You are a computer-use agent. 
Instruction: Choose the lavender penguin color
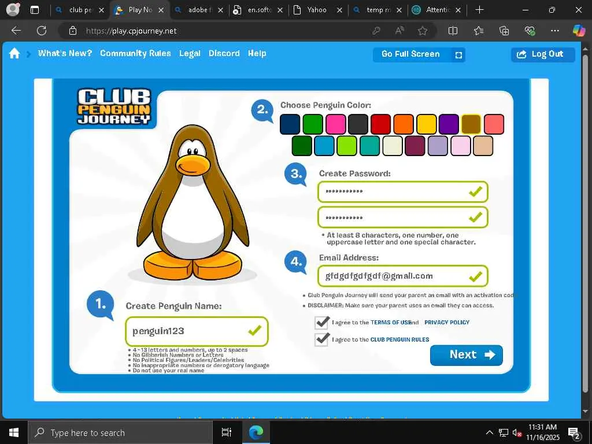pyautogui.click(x=438, y=146)
